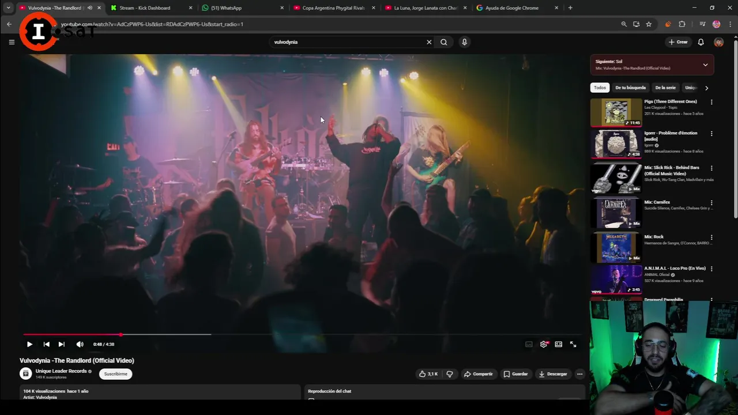Open more actions ellipsis beside Descargar

point(580,374)
